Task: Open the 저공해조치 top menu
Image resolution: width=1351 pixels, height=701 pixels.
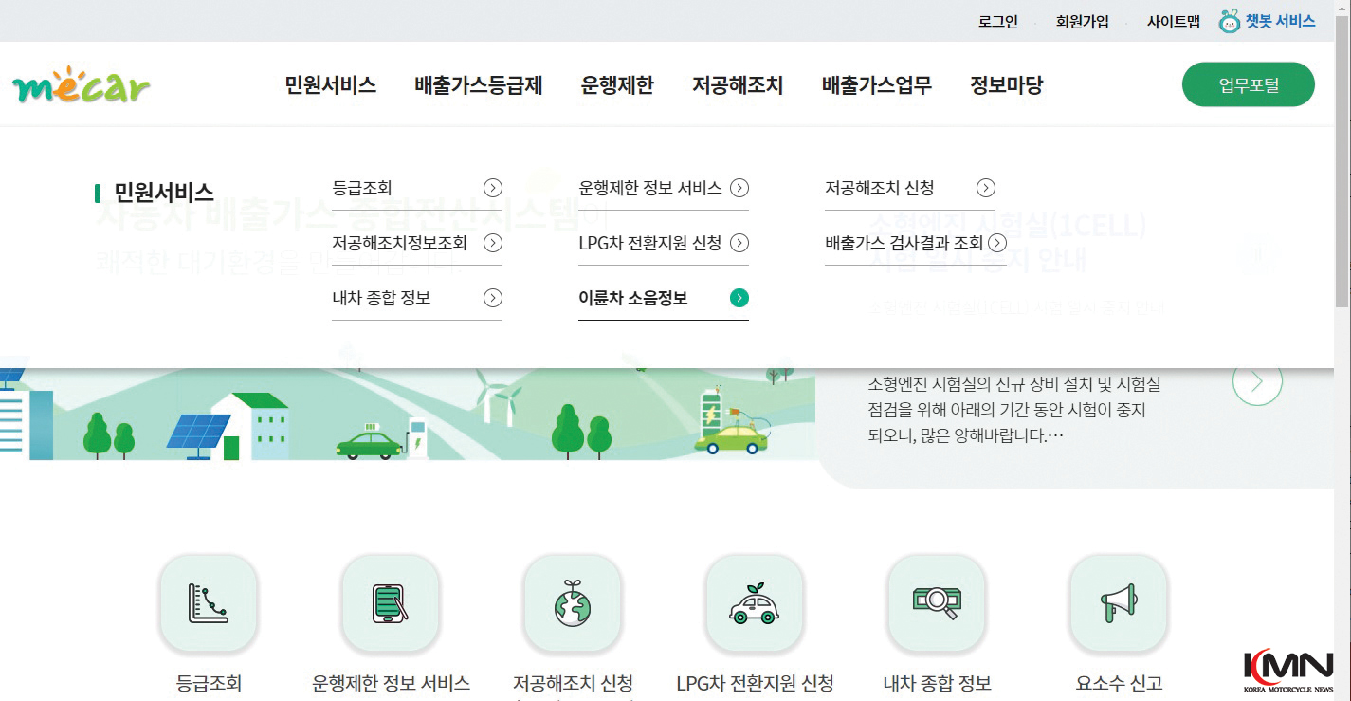Action: point(738,85)
